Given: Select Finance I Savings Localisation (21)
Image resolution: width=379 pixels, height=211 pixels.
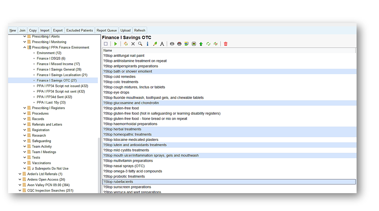Looking at the screenshot, I should (62, 75).
